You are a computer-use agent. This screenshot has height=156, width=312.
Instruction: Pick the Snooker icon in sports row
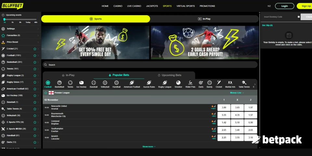[178, 83]
